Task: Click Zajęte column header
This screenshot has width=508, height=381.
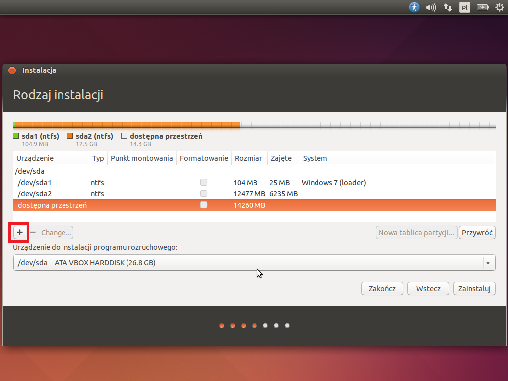Action: click(x=284, y=158)
